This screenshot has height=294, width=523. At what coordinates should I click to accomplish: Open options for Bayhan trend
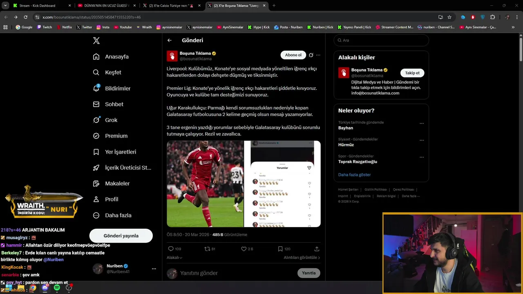tap(422, 123)
